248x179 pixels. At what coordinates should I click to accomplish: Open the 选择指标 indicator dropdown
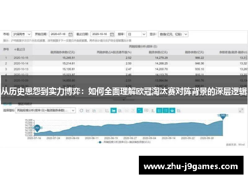point(46,110)
